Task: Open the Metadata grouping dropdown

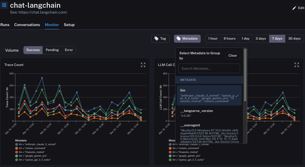Action: coord(187,38)
